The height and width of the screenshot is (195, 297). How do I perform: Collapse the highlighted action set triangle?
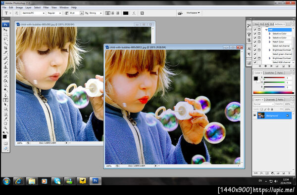pos(266,30)
